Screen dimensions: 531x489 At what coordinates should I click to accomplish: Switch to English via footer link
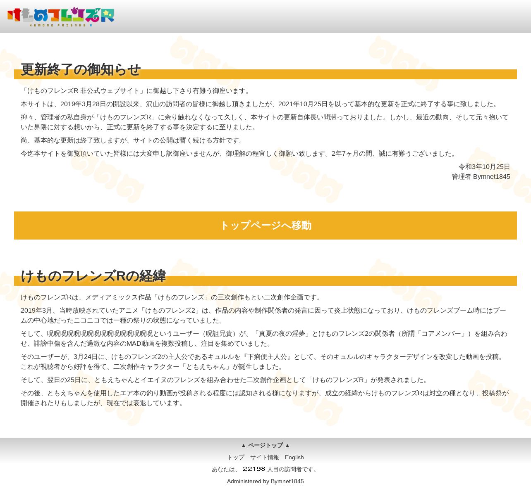pyautogui.click(x=294, y=457)
